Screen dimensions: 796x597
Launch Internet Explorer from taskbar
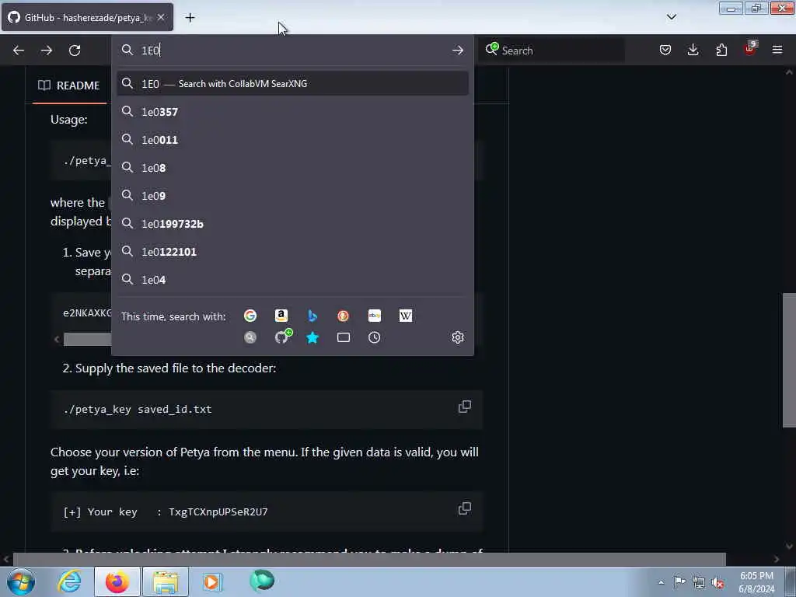[x=69, y=581]
